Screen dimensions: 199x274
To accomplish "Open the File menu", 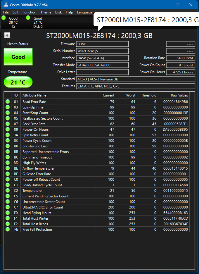I will 6,12.
